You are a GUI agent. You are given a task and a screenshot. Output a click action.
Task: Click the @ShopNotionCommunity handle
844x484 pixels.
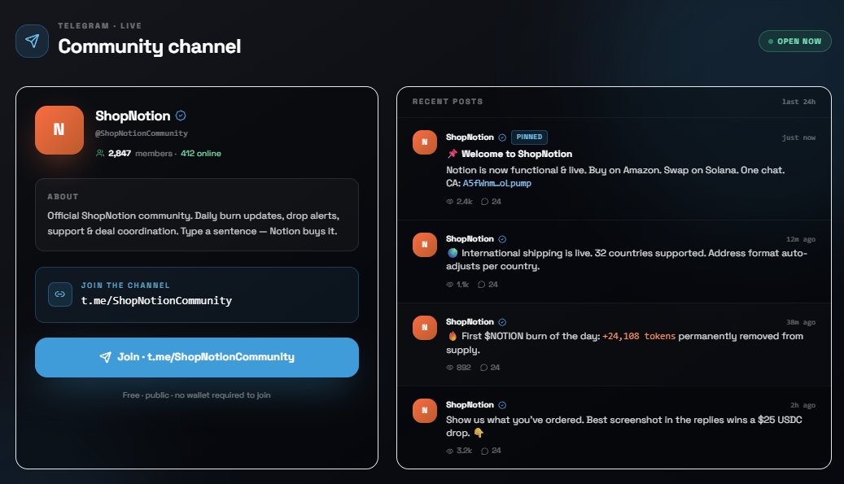click(x=142, y=133)
